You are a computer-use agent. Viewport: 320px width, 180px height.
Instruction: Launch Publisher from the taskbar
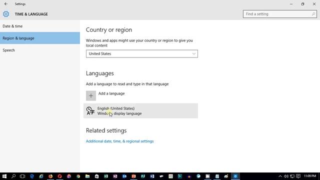pyautogui.click(x=143, y=176)
